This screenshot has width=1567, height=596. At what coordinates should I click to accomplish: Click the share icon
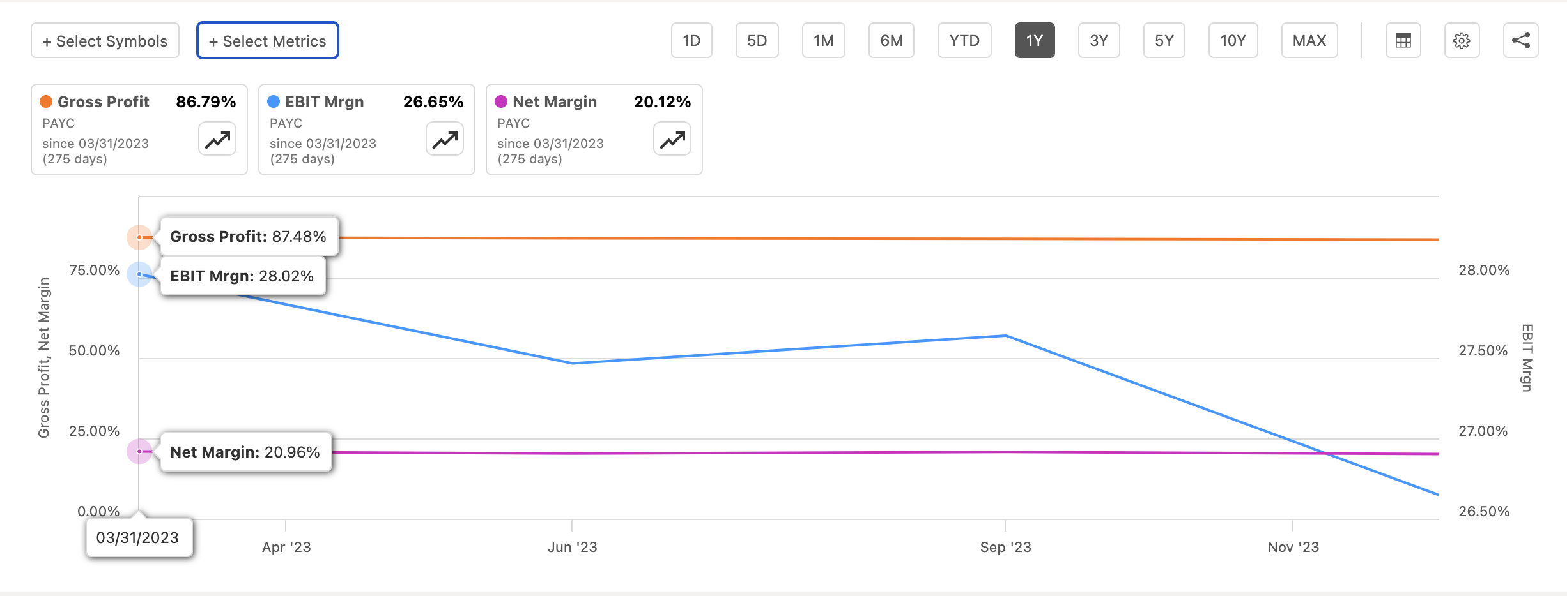1521,40
